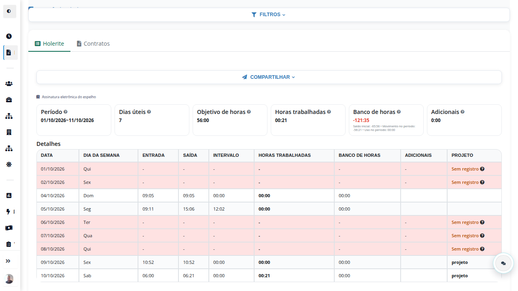Click the help icon beside Dias úteis
Viewport: 518px width, 291px height.
149,112
